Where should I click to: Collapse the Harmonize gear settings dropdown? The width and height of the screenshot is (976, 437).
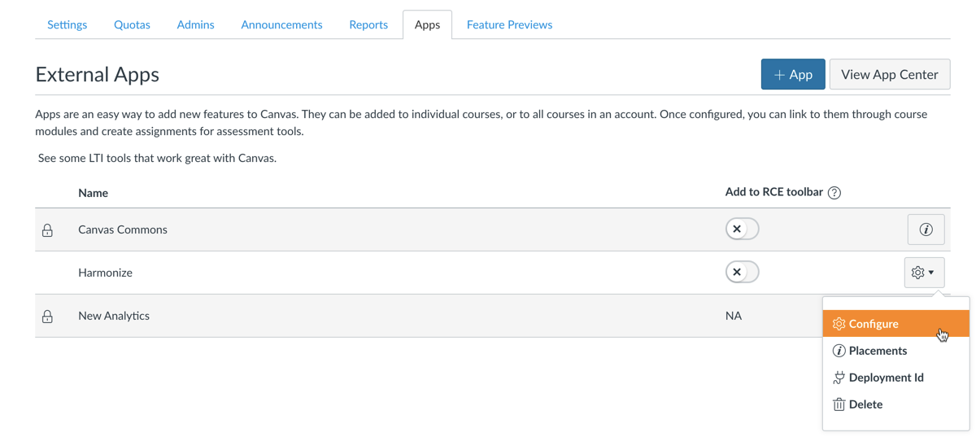point(923,273)
